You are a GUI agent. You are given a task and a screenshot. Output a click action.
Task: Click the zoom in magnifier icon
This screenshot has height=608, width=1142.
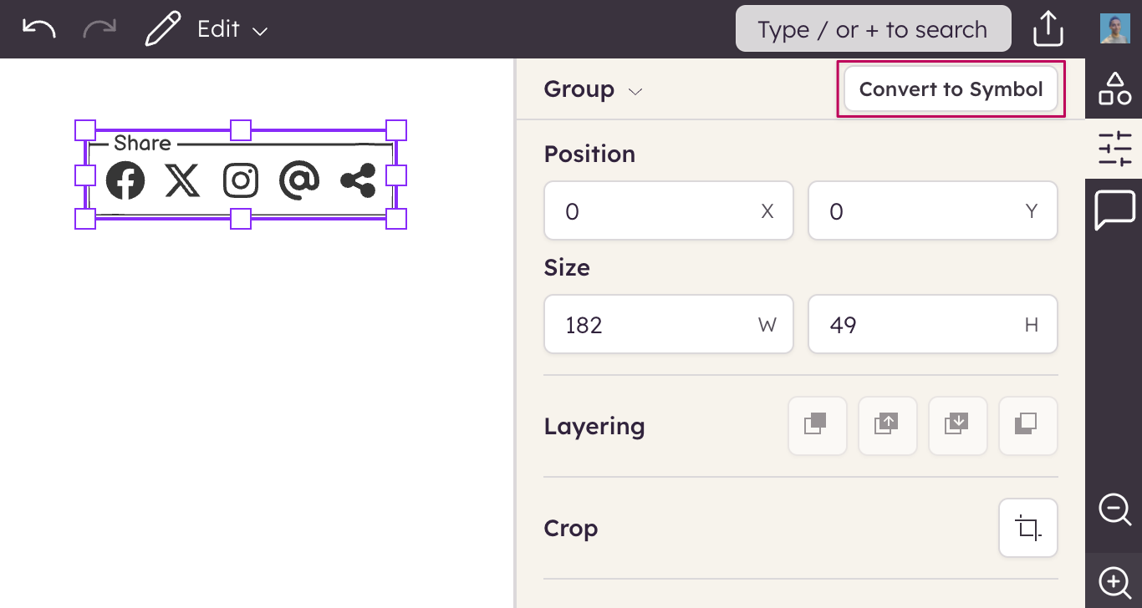tap(1114, 581)
